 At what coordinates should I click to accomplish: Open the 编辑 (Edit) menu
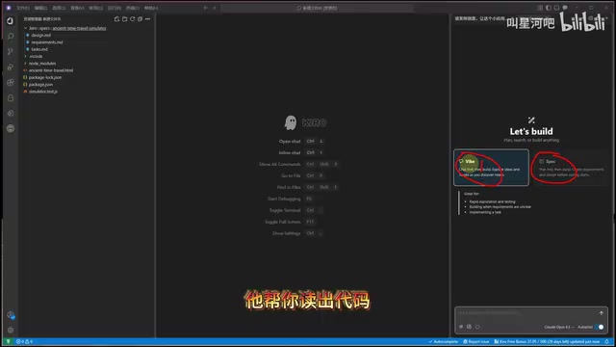[x=40, y=8]
